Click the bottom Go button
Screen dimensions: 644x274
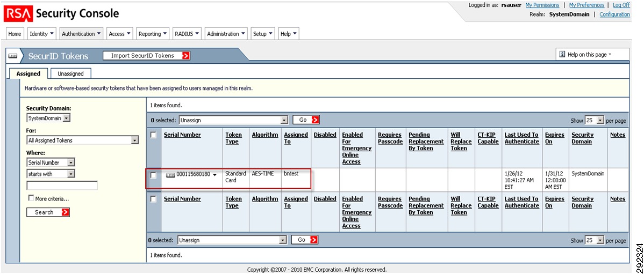[305, 240]
